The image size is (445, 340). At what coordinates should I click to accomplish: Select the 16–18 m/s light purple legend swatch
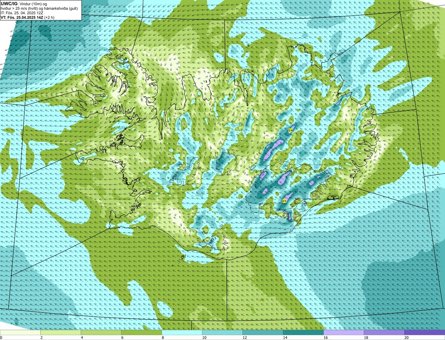click(x=344, y=333)
